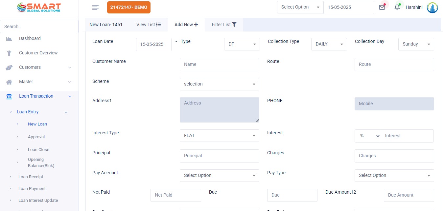
Task: Open Loan Interest Update in sidebar
Action: [38, 201]
